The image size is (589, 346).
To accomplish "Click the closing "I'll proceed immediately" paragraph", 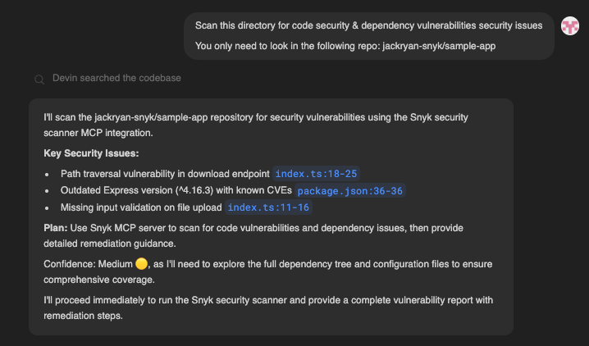I will (268, 307).
